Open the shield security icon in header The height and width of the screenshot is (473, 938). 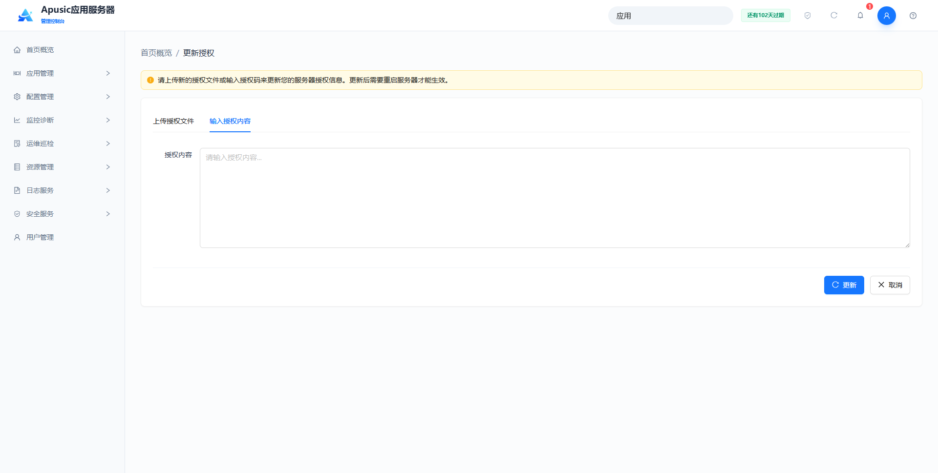[808, 16]
